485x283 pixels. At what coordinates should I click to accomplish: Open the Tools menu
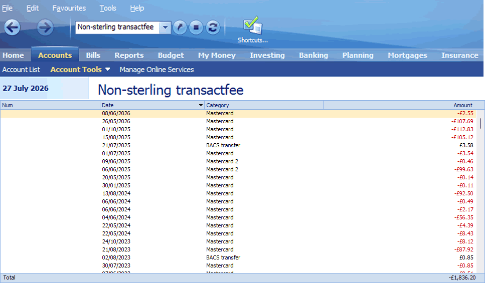click(x=108, y=8)
